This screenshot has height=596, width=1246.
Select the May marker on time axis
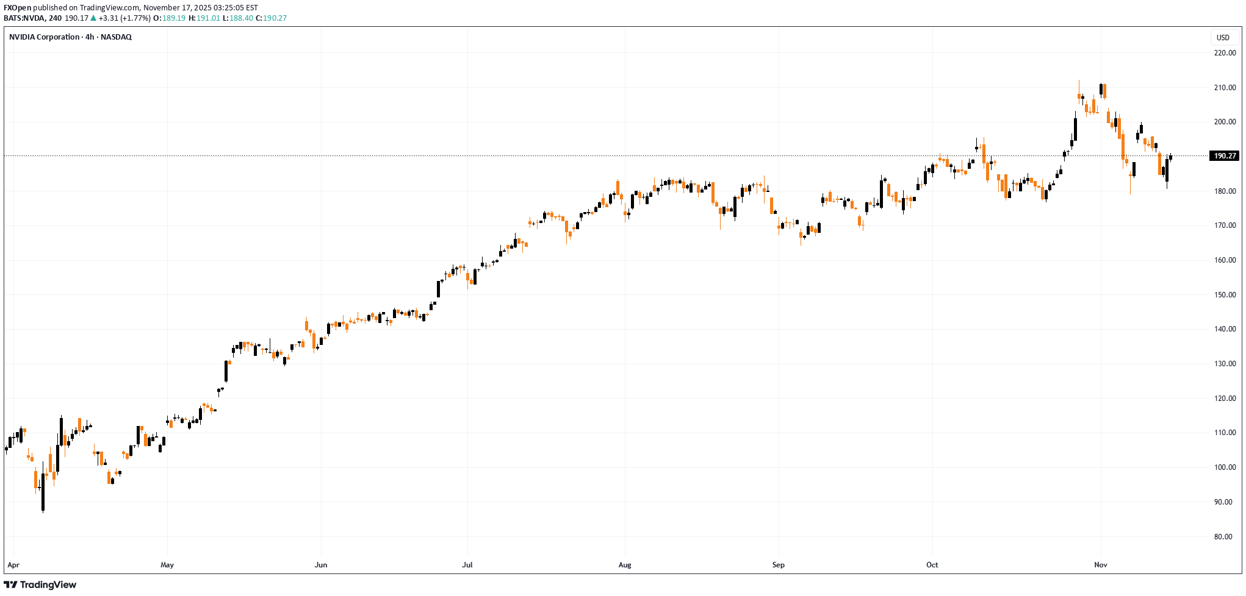coord(167,565)
